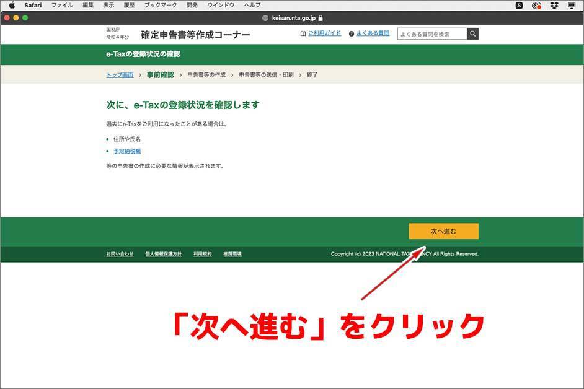
Task: Open the ウインドウ menu
Action: click(x=221, y=5)
